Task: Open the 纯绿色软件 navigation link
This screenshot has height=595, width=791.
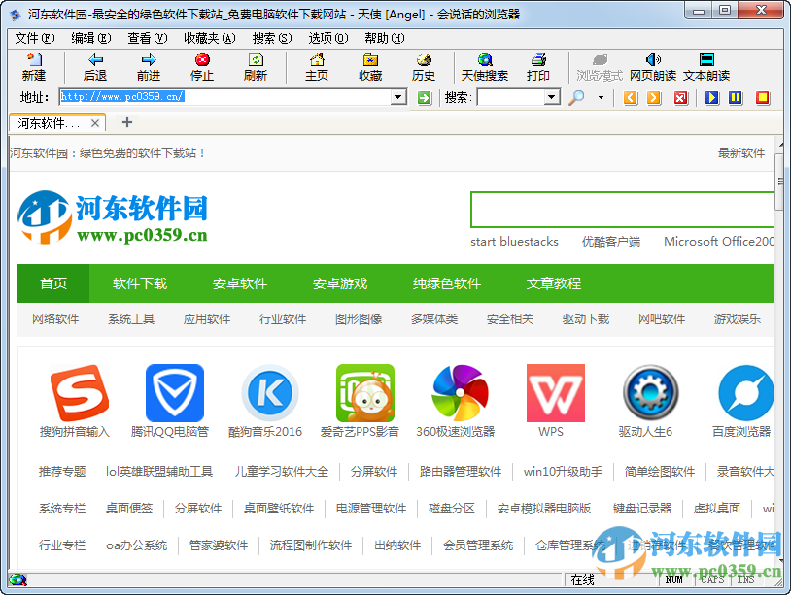Action: (446, 283)
